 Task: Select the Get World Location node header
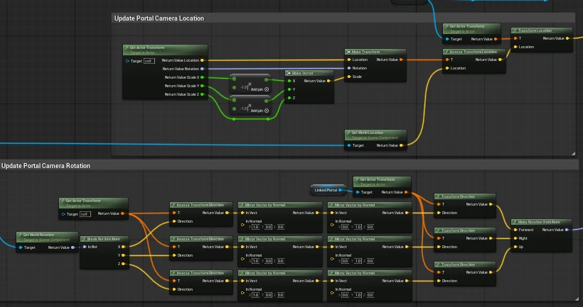(375, 135)
